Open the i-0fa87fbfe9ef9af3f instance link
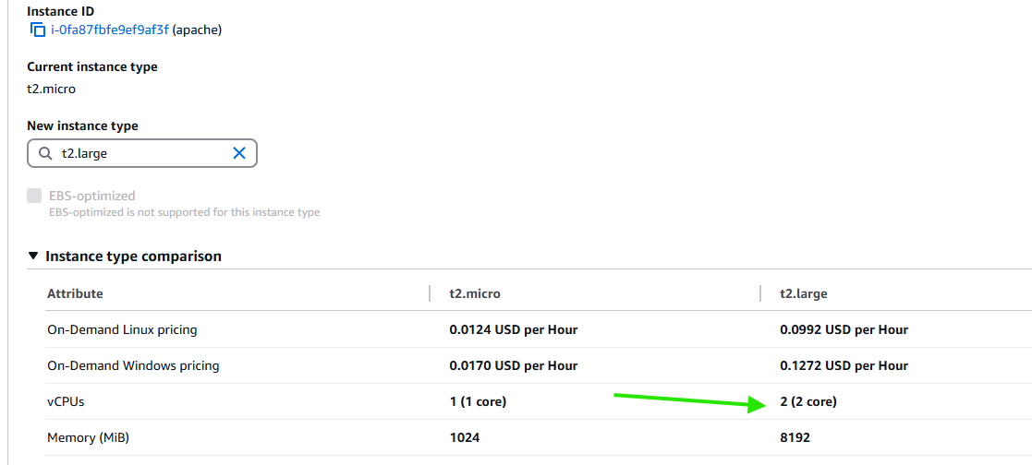Image resolution: width=1032 pixels, height=465 pixels. click(110, 30)
